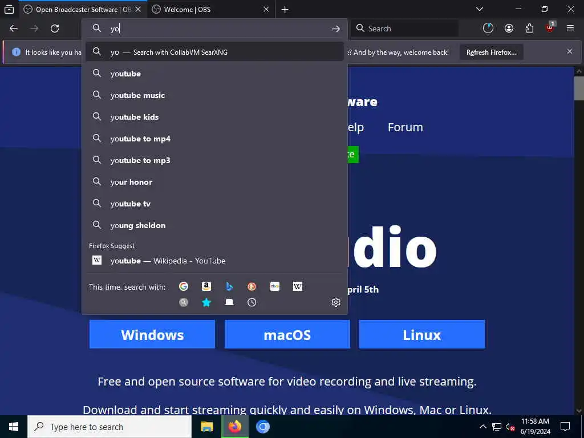Go back one page
Image resolution: width=584 pixels, height=438 pixels.
click(14, 29)
